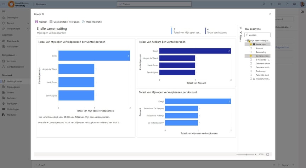This screenshot has width=306, height=168.
Task: Click the Accounts icon in sidebar
Action: point(4,61)
